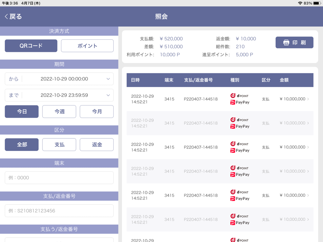The height and width of the screenshot is (242, 323).
Task: Tap the PayPay logo in the third row
Action: click(240, 150)
